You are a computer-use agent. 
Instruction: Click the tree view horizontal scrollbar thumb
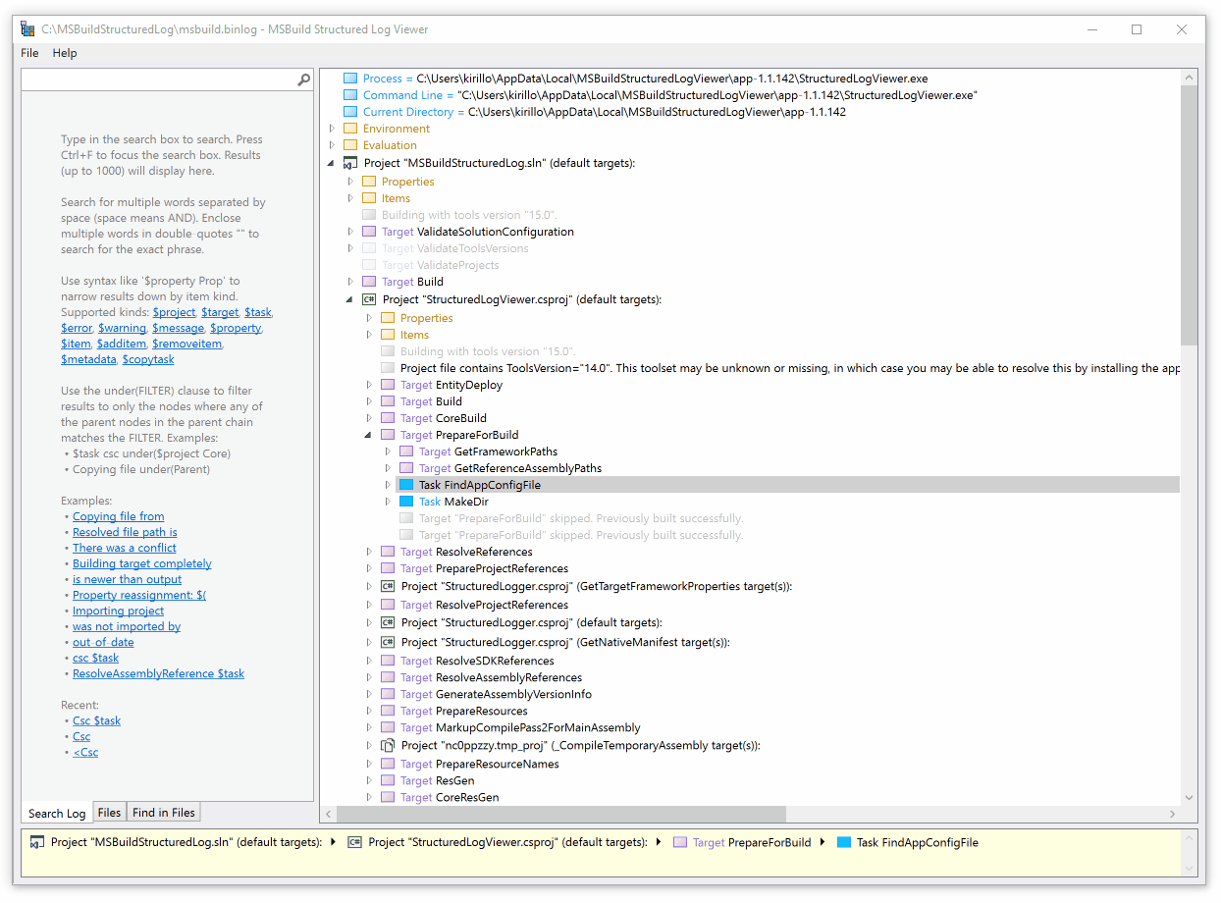[x=561, y=815]
